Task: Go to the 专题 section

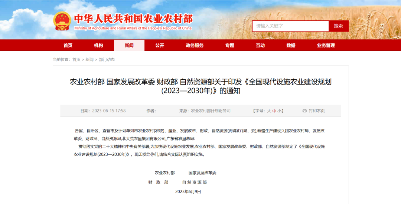Action: (x=230, y=46)
